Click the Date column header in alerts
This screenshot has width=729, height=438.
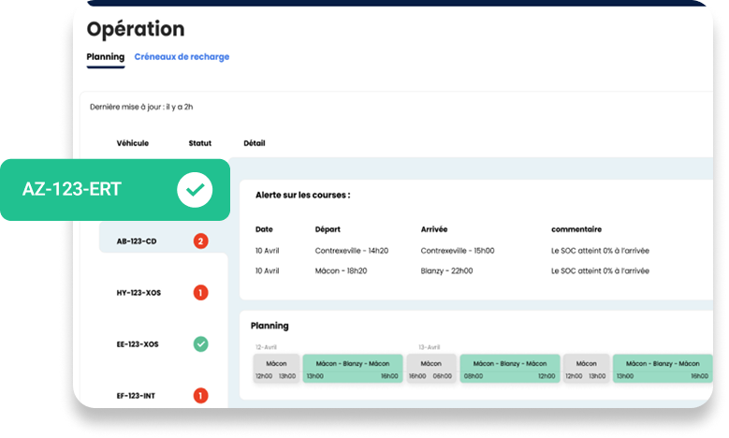264,229
